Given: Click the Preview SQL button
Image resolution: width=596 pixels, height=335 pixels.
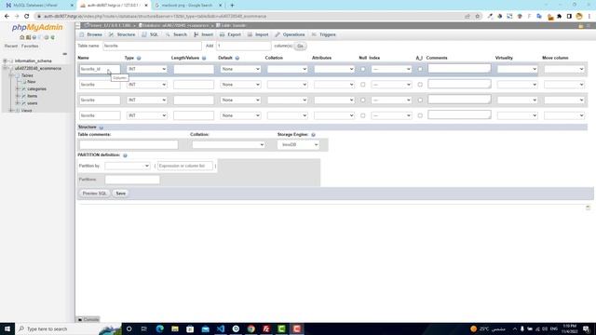Looking at the screenshot, I should [95, 194].
